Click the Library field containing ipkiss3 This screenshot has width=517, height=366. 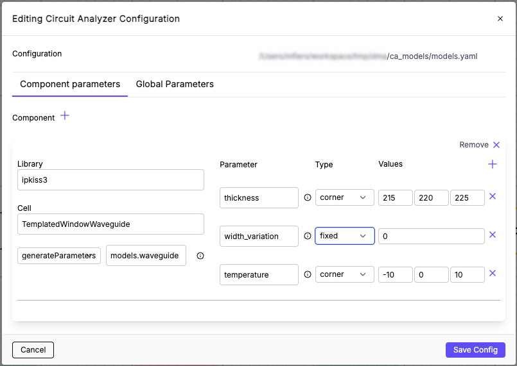tap(110, 180)
